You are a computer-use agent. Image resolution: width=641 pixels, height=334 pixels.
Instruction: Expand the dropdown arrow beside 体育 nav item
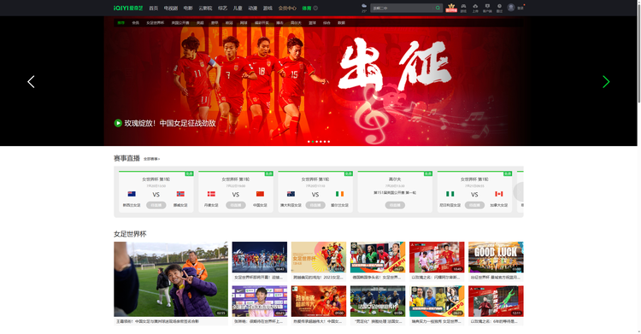315,9
